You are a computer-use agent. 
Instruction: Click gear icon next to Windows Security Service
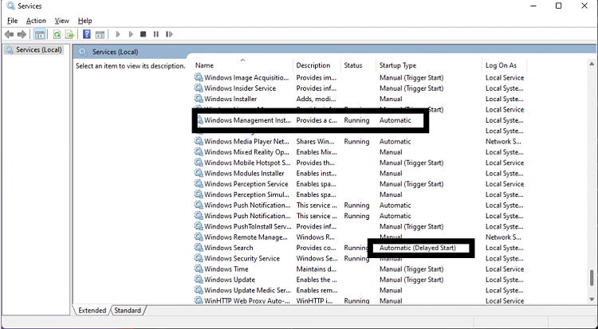[199, 258]
